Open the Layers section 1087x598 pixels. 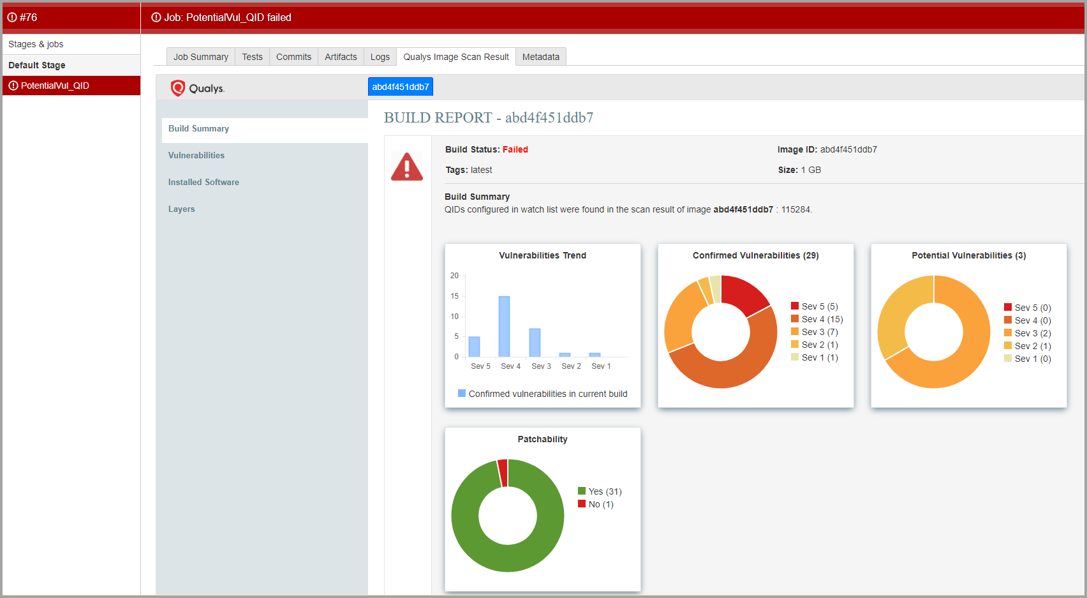181,209
